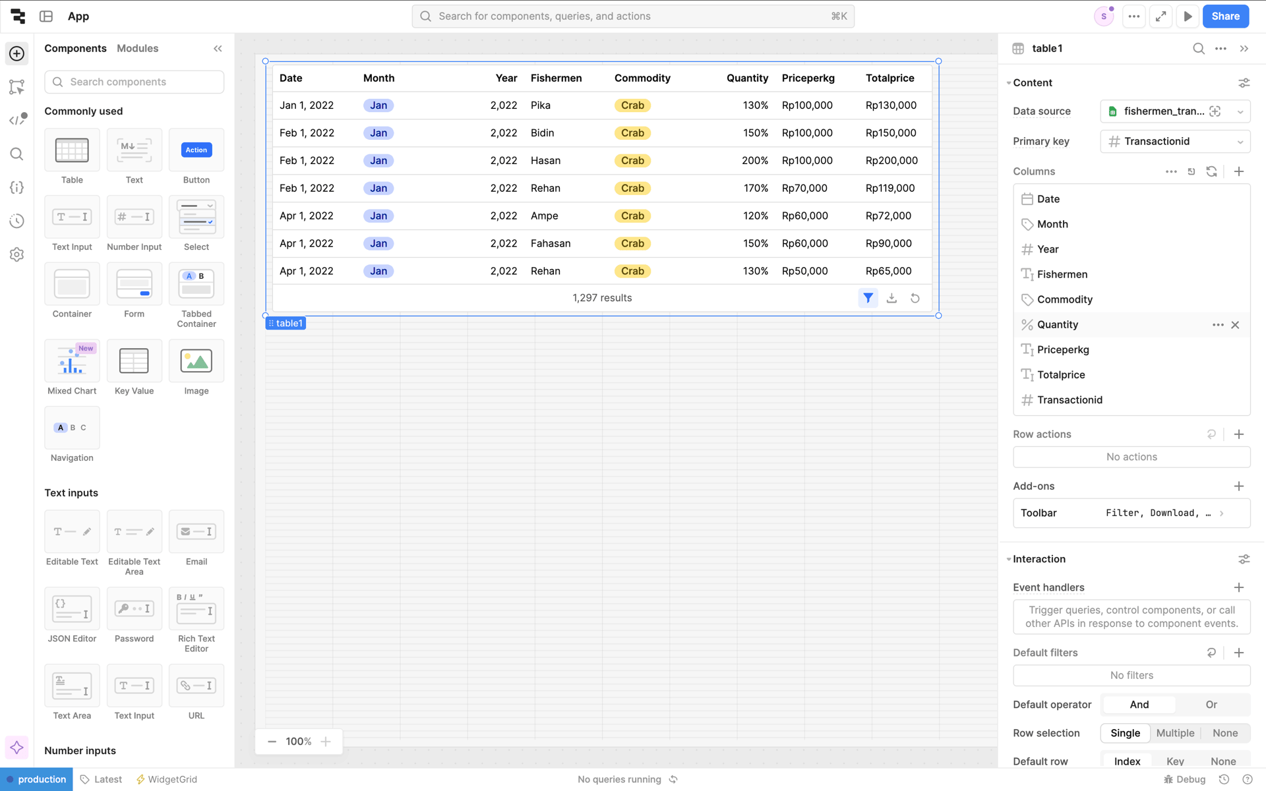Viewport: 1266px width, 791px height.
Task: Open the Retool home logo
Action: pyautogui.click(x=18, y=16)
